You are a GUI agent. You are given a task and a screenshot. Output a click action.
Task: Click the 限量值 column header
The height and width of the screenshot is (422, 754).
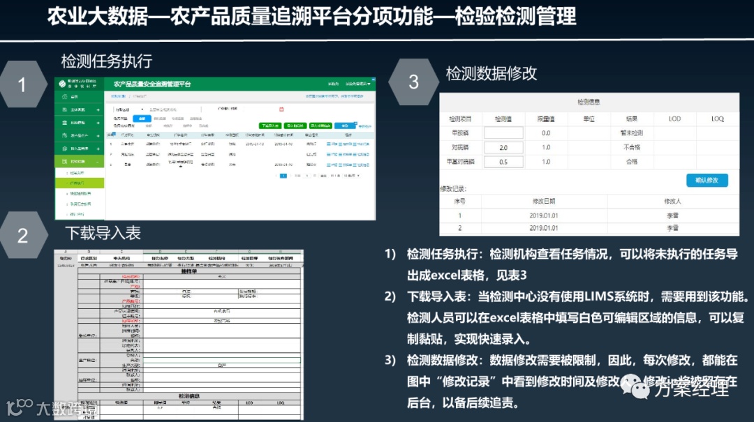[546, 119]
